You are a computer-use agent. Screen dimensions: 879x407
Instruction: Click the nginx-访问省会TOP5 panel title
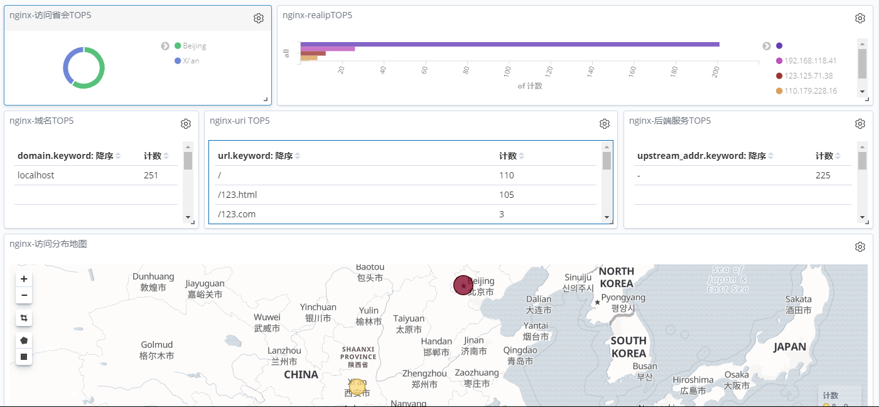(x=50, y=15)
